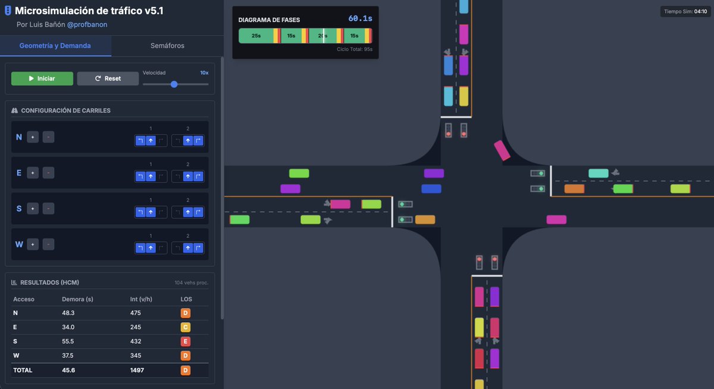The height and width of the screenshot is (389, 714).
Task: Add a lane to the N approach
Action: pos(33,137)
